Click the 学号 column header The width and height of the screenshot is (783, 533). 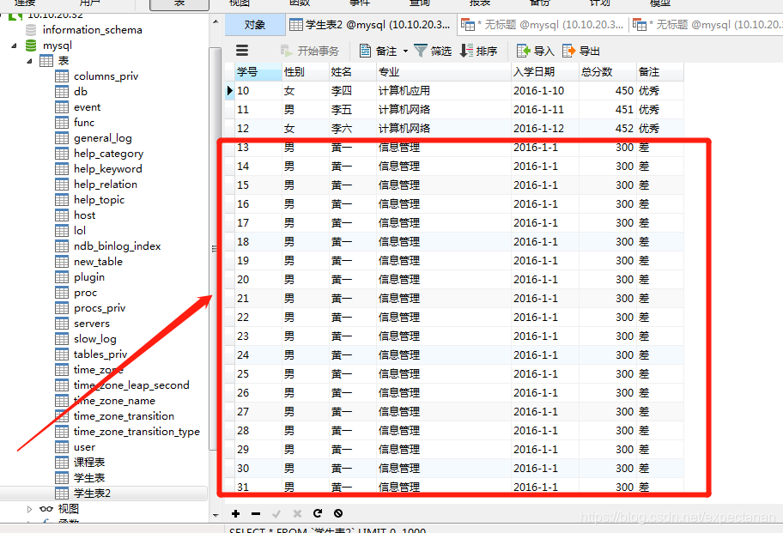[x=258, y=72]
